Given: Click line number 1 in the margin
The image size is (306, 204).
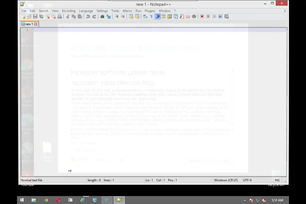Looking at the screenshot, I should [27, 30].
